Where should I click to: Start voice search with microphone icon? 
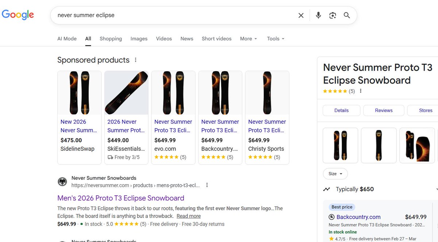(318, 15)
